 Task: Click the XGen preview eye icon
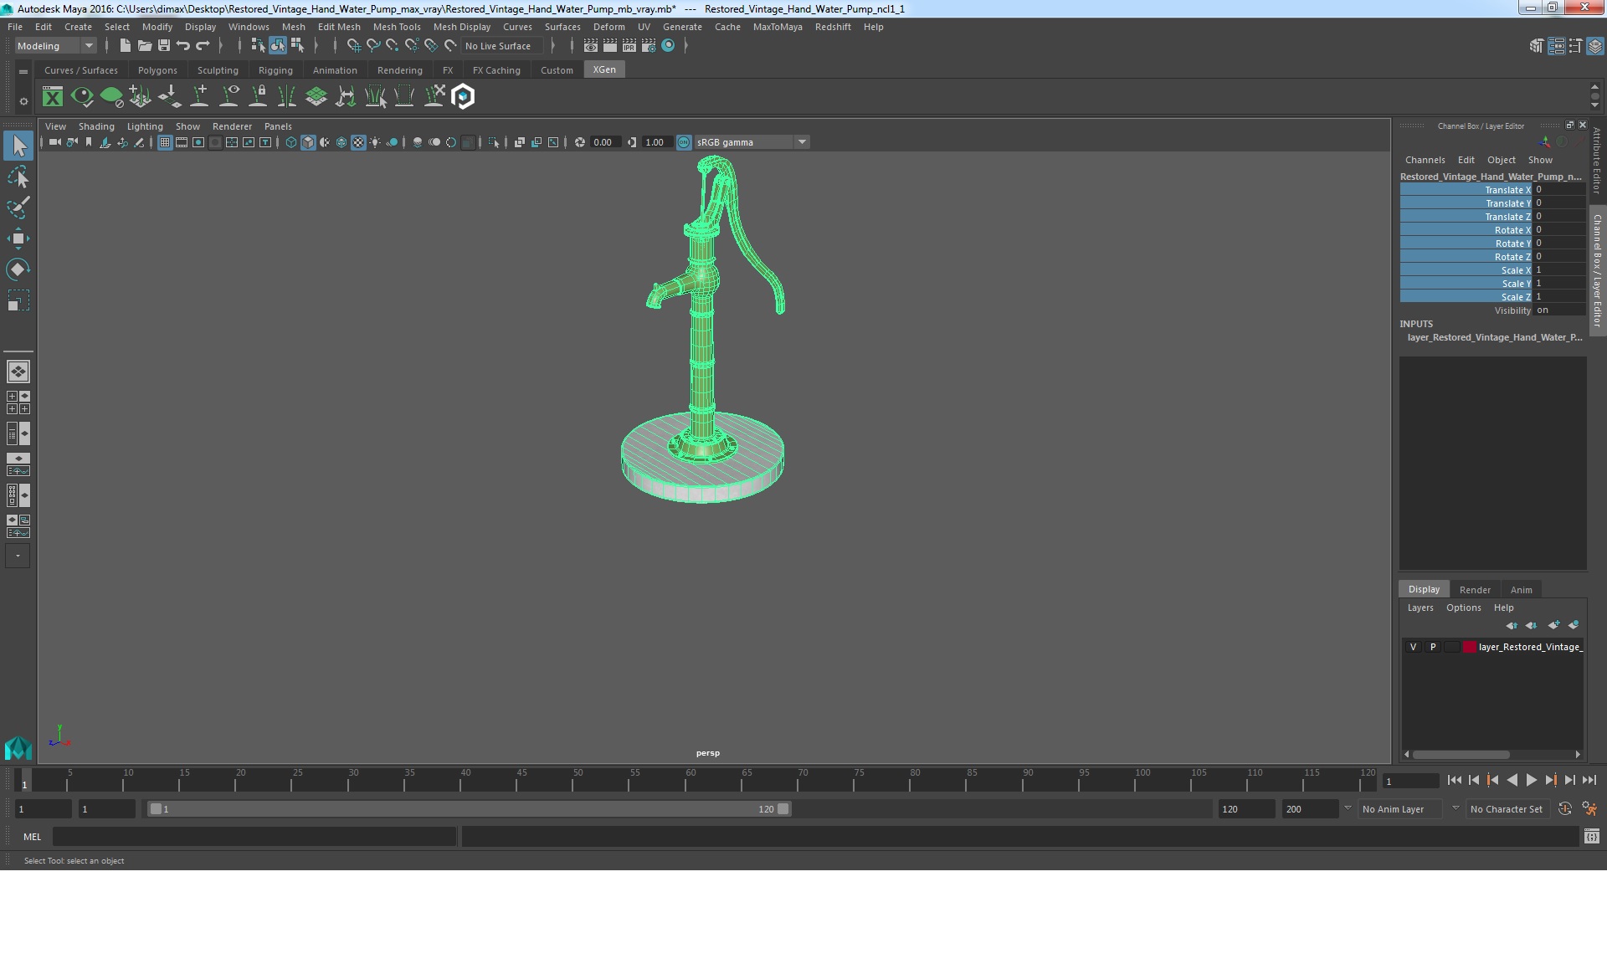(x=82, y=97)
